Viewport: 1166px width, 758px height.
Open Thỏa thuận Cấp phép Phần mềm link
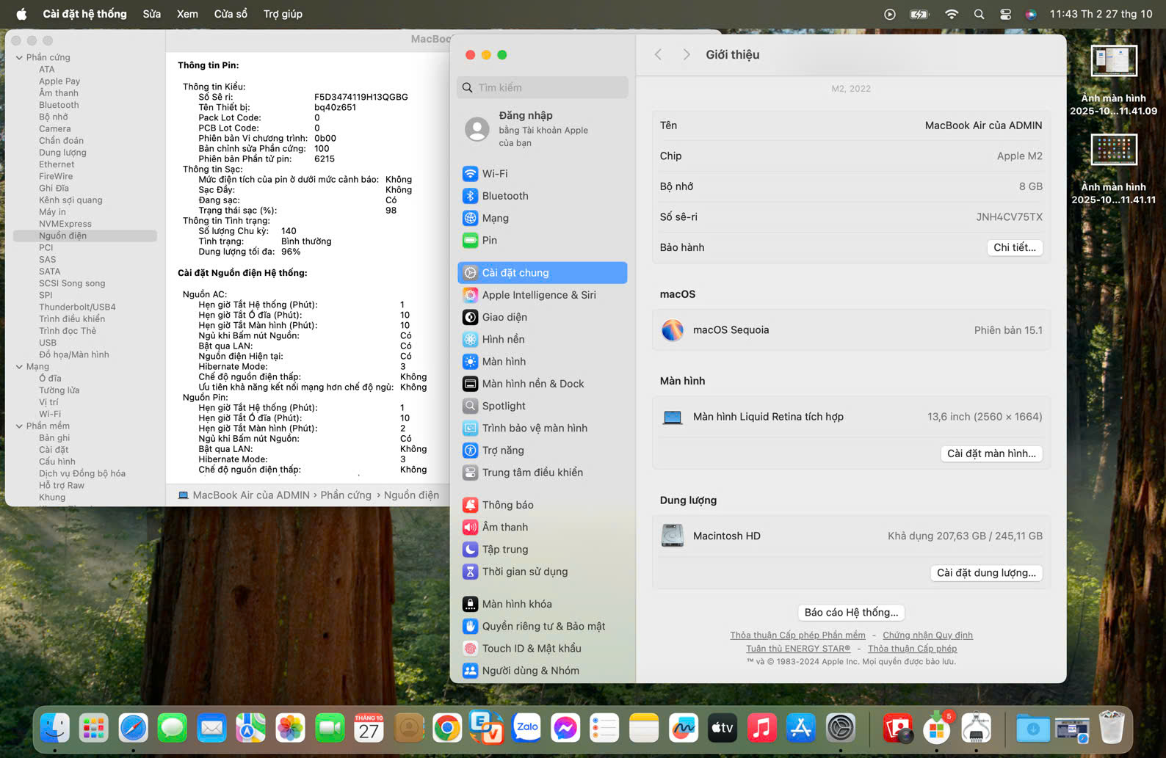coord(797,635)
